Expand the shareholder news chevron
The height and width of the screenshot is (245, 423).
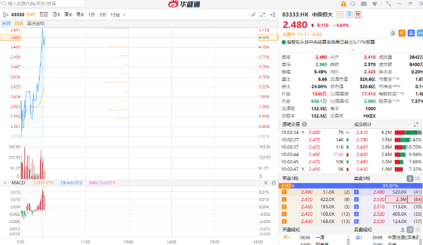click(352, 50)
